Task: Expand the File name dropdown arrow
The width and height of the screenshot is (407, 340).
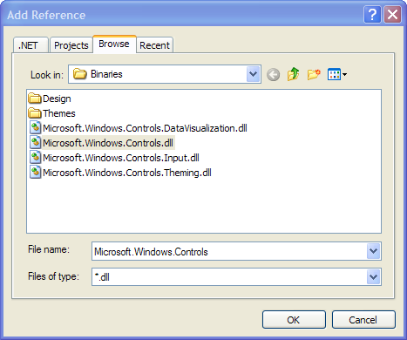Action: tap(373, 251)
